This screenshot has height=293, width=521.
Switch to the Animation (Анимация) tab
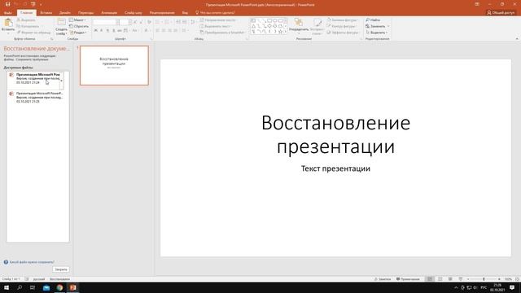tap(109, 13)
